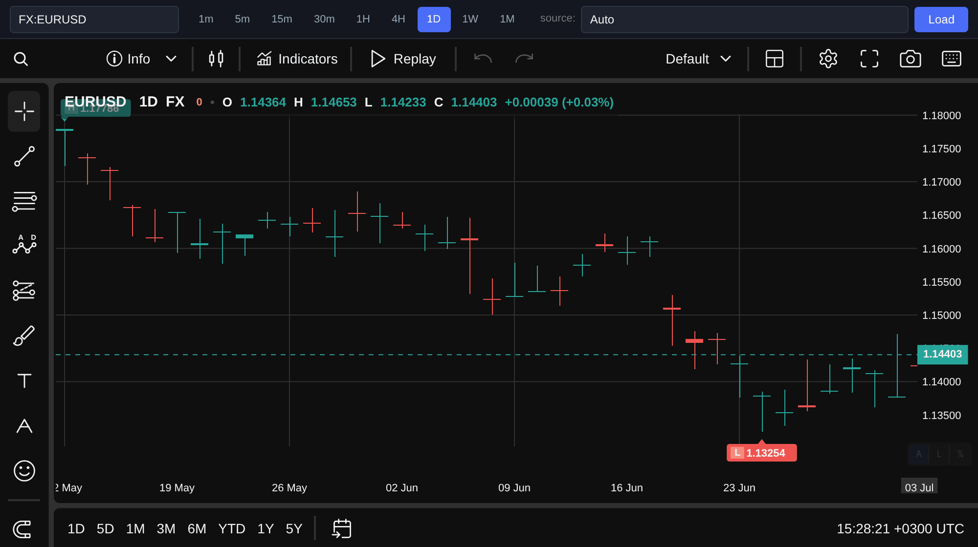Switch to the 1H timeframe

click(363, 19)
